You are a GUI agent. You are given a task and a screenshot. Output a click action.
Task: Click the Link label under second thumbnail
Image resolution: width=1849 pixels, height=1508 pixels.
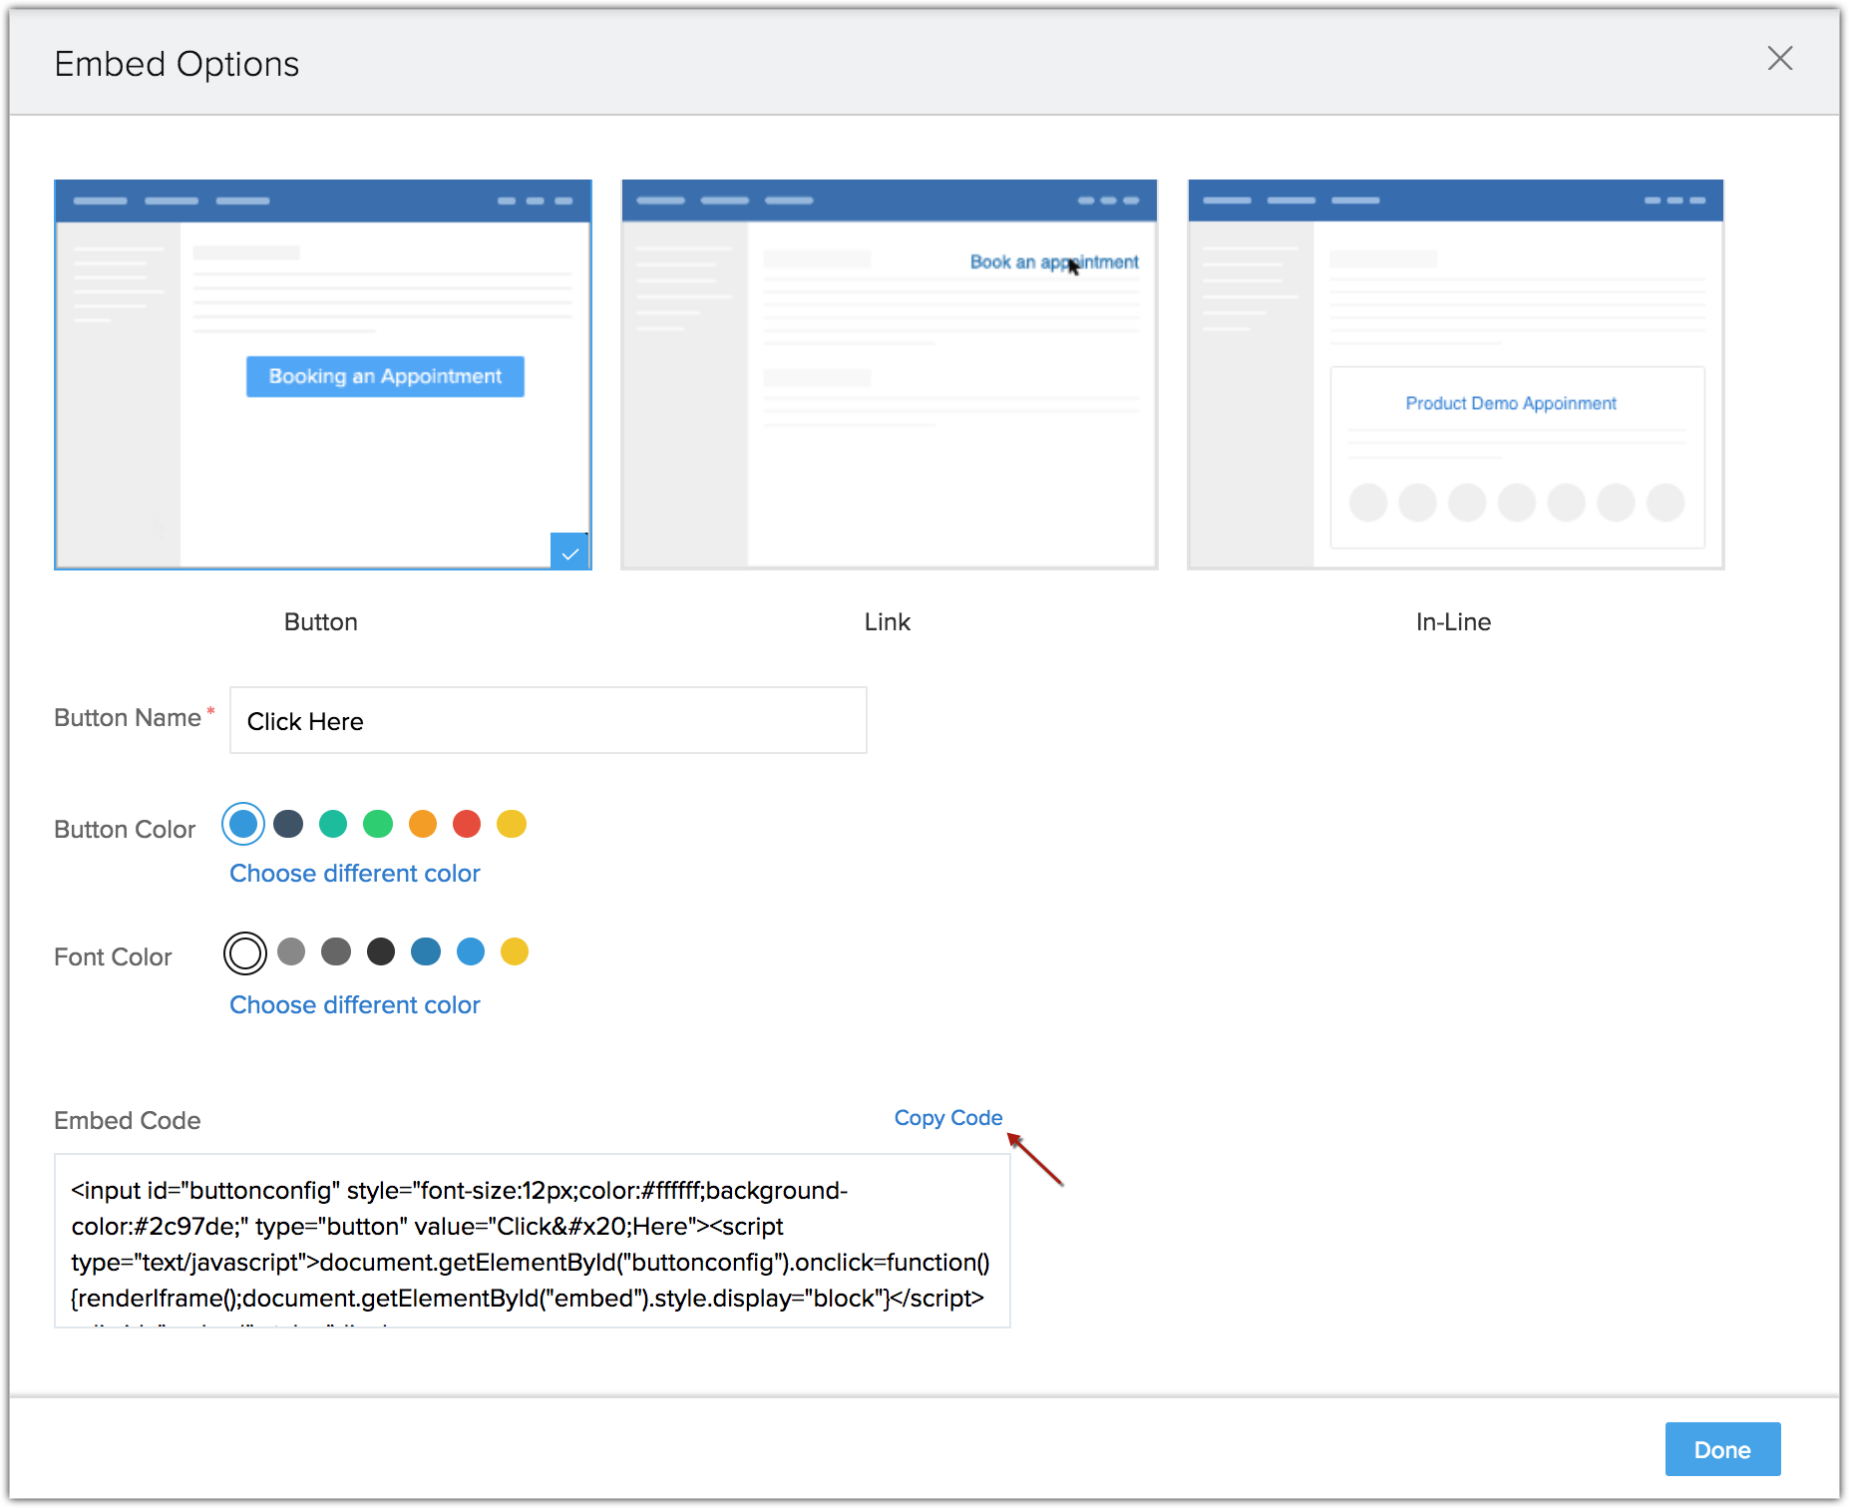coord(888,621)
